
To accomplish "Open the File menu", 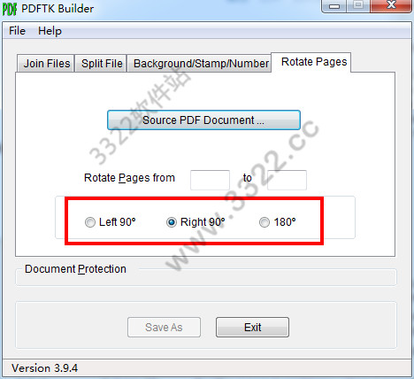I will click(17, 31).
